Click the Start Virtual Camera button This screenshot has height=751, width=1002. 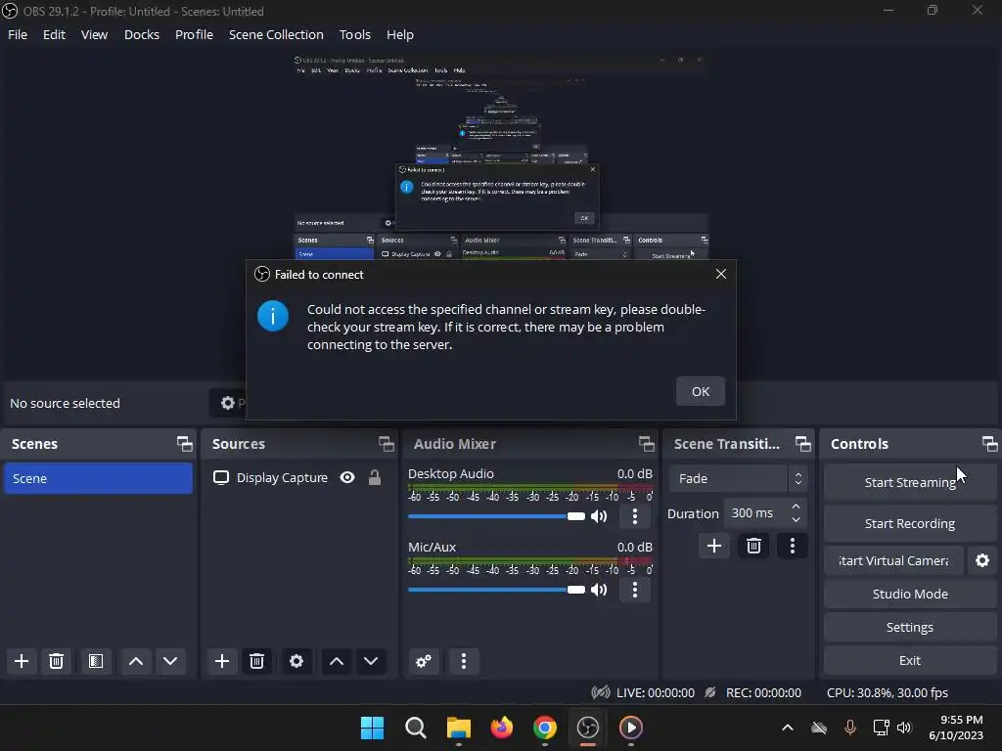tap(893, 560)
